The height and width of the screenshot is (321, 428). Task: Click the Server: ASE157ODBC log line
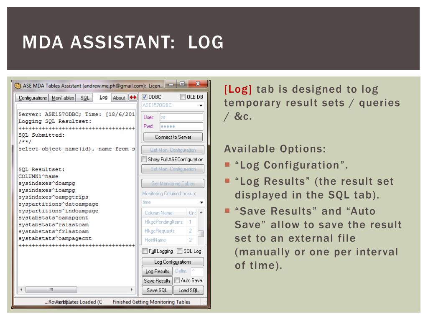pos(76,114)
